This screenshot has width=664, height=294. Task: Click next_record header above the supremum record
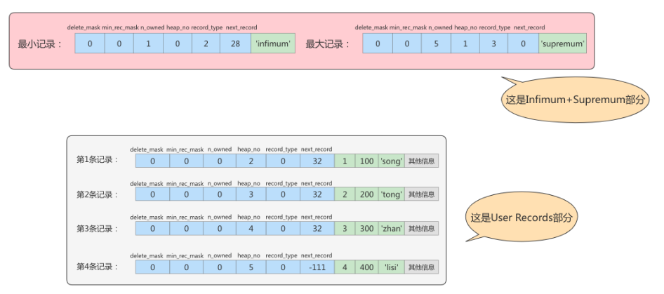click(x=529, y=27)
